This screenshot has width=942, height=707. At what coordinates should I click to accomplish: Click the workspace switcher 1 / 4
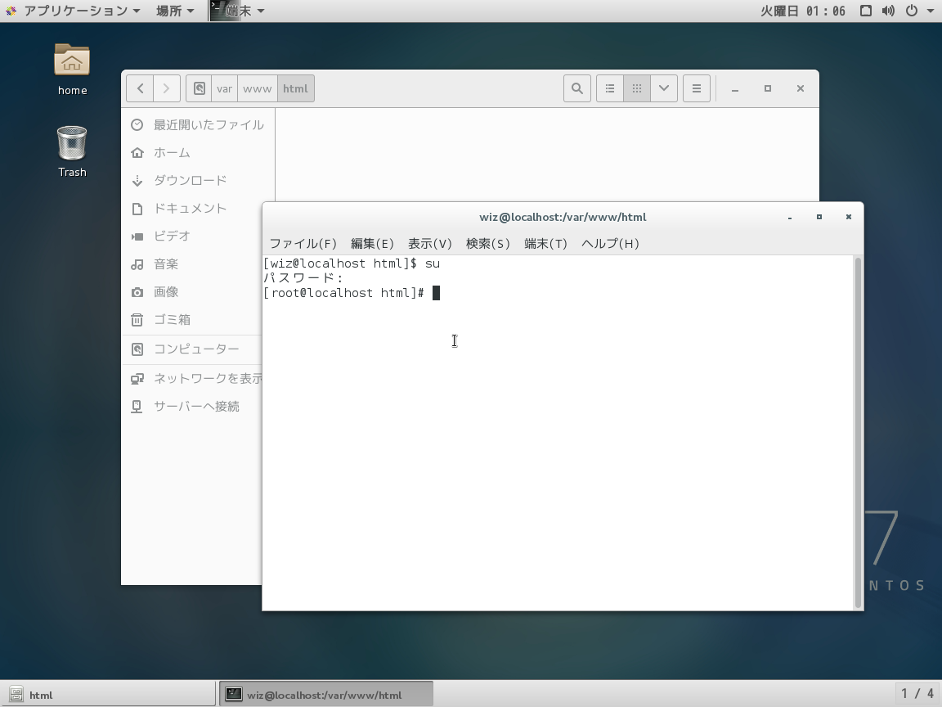coord(917,695)
